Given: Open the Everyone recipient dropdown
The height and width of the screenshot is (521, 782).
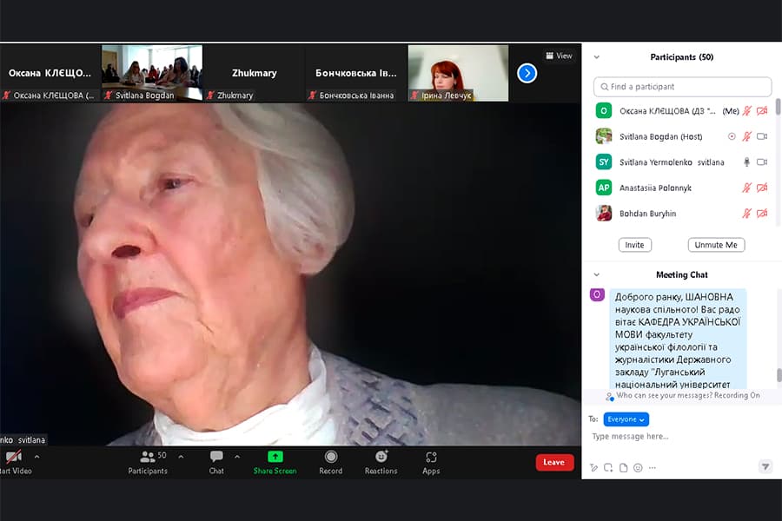Looking at the screenshot, I should click(626, 419).
